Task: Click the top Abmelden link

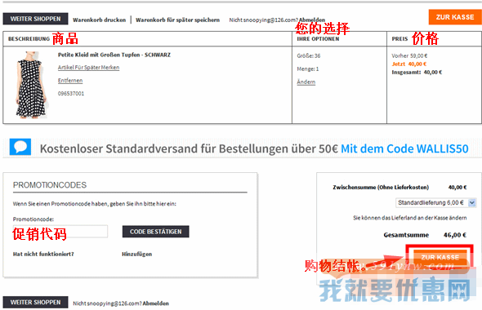Action: click(312, 20)
